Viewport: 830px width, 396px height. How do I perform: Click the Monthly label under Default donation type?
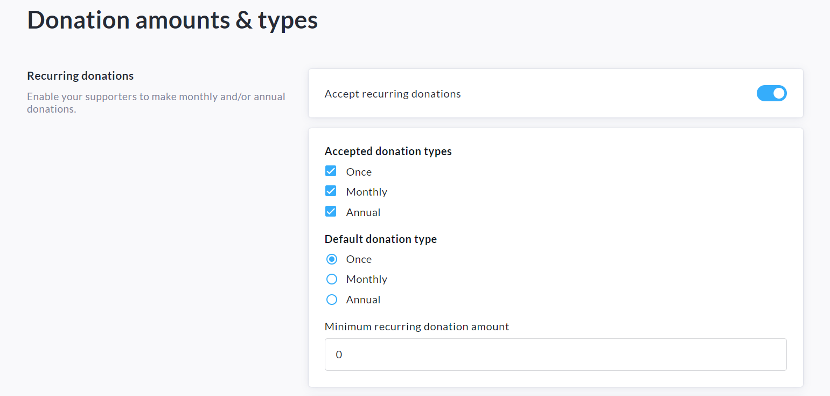366,279
